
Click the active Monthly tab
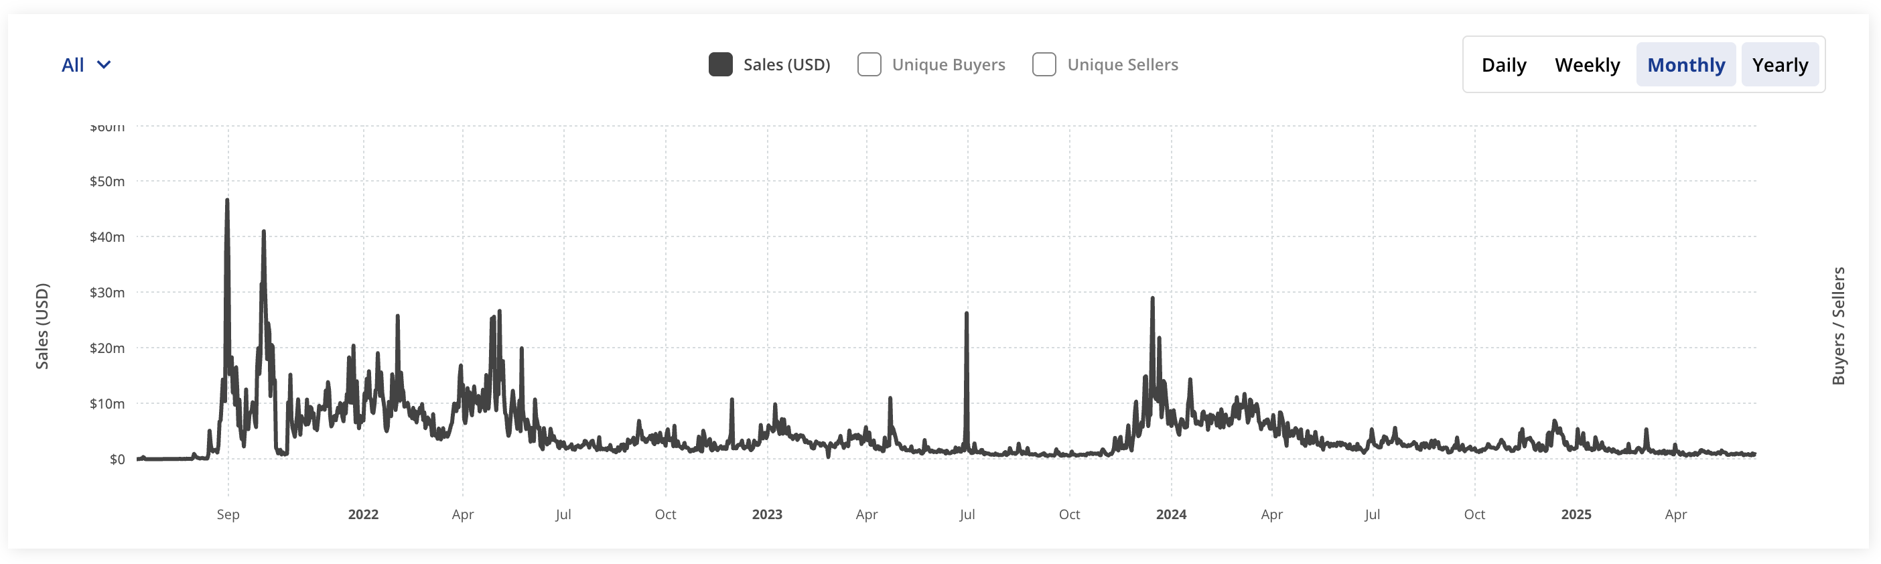[x=1686, y=64]
